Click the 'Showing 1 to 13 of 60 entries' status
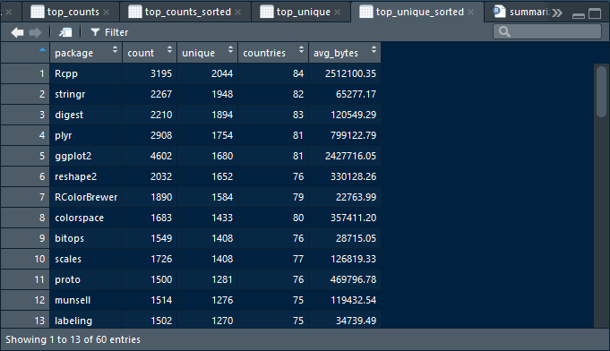 (73, 339)
